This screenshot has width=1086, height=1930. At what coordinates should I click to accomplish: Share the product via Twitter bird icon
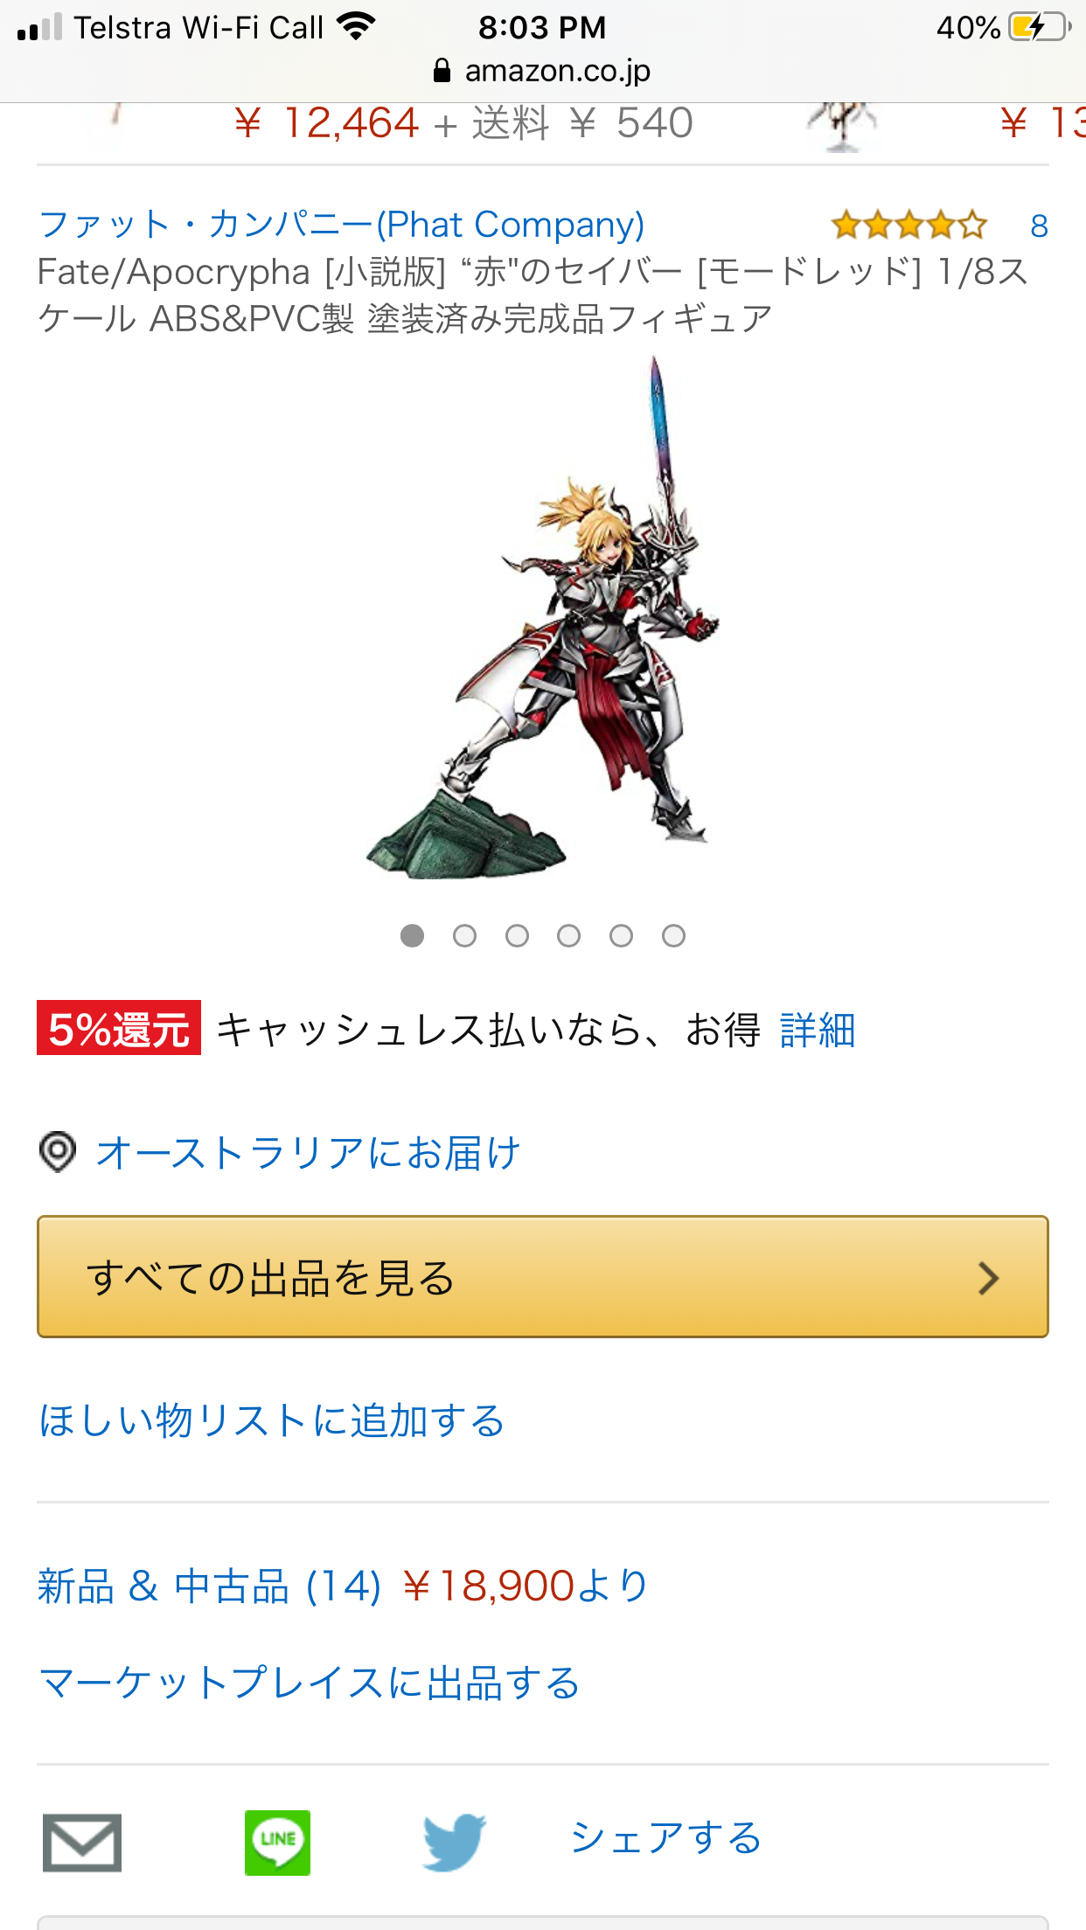click(x=454, y=1842)
